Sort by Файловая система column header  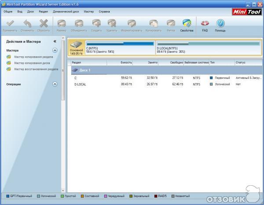[197, 62]
